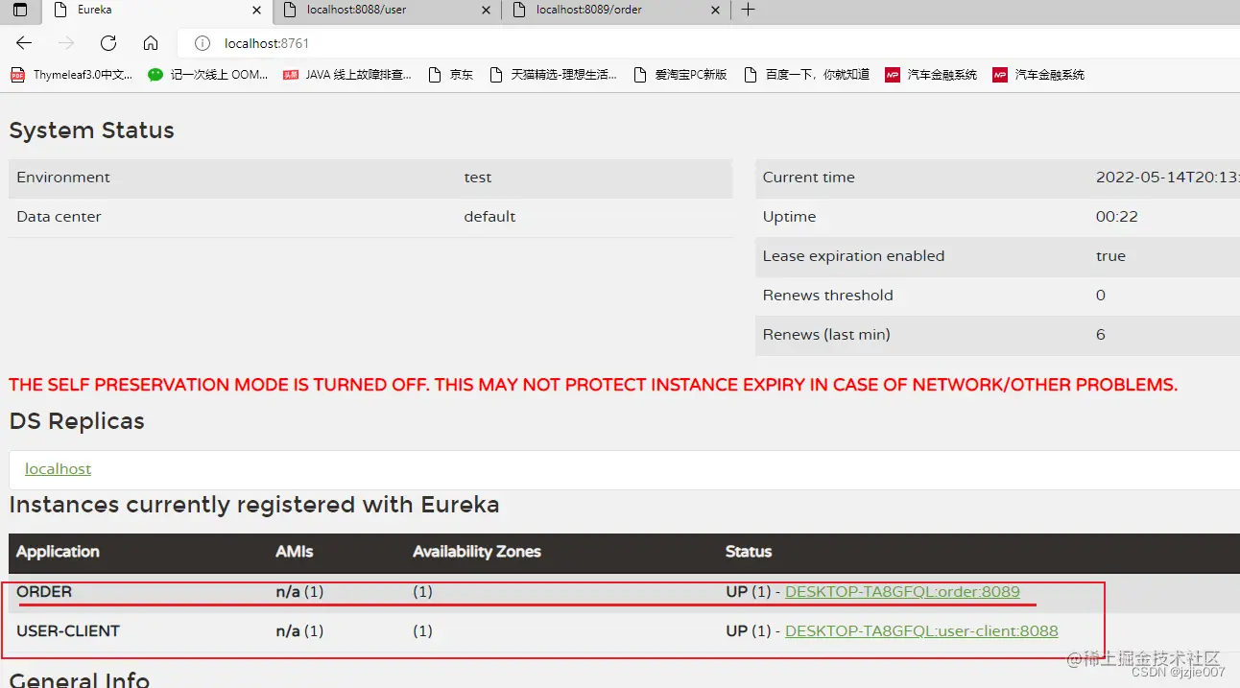Click the data center value default

[x=489, y=217]
